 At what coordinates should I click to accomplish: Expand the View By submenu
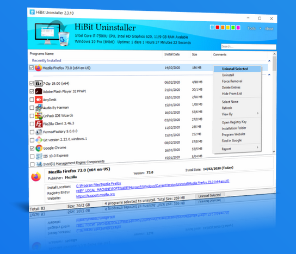(257, 113)
